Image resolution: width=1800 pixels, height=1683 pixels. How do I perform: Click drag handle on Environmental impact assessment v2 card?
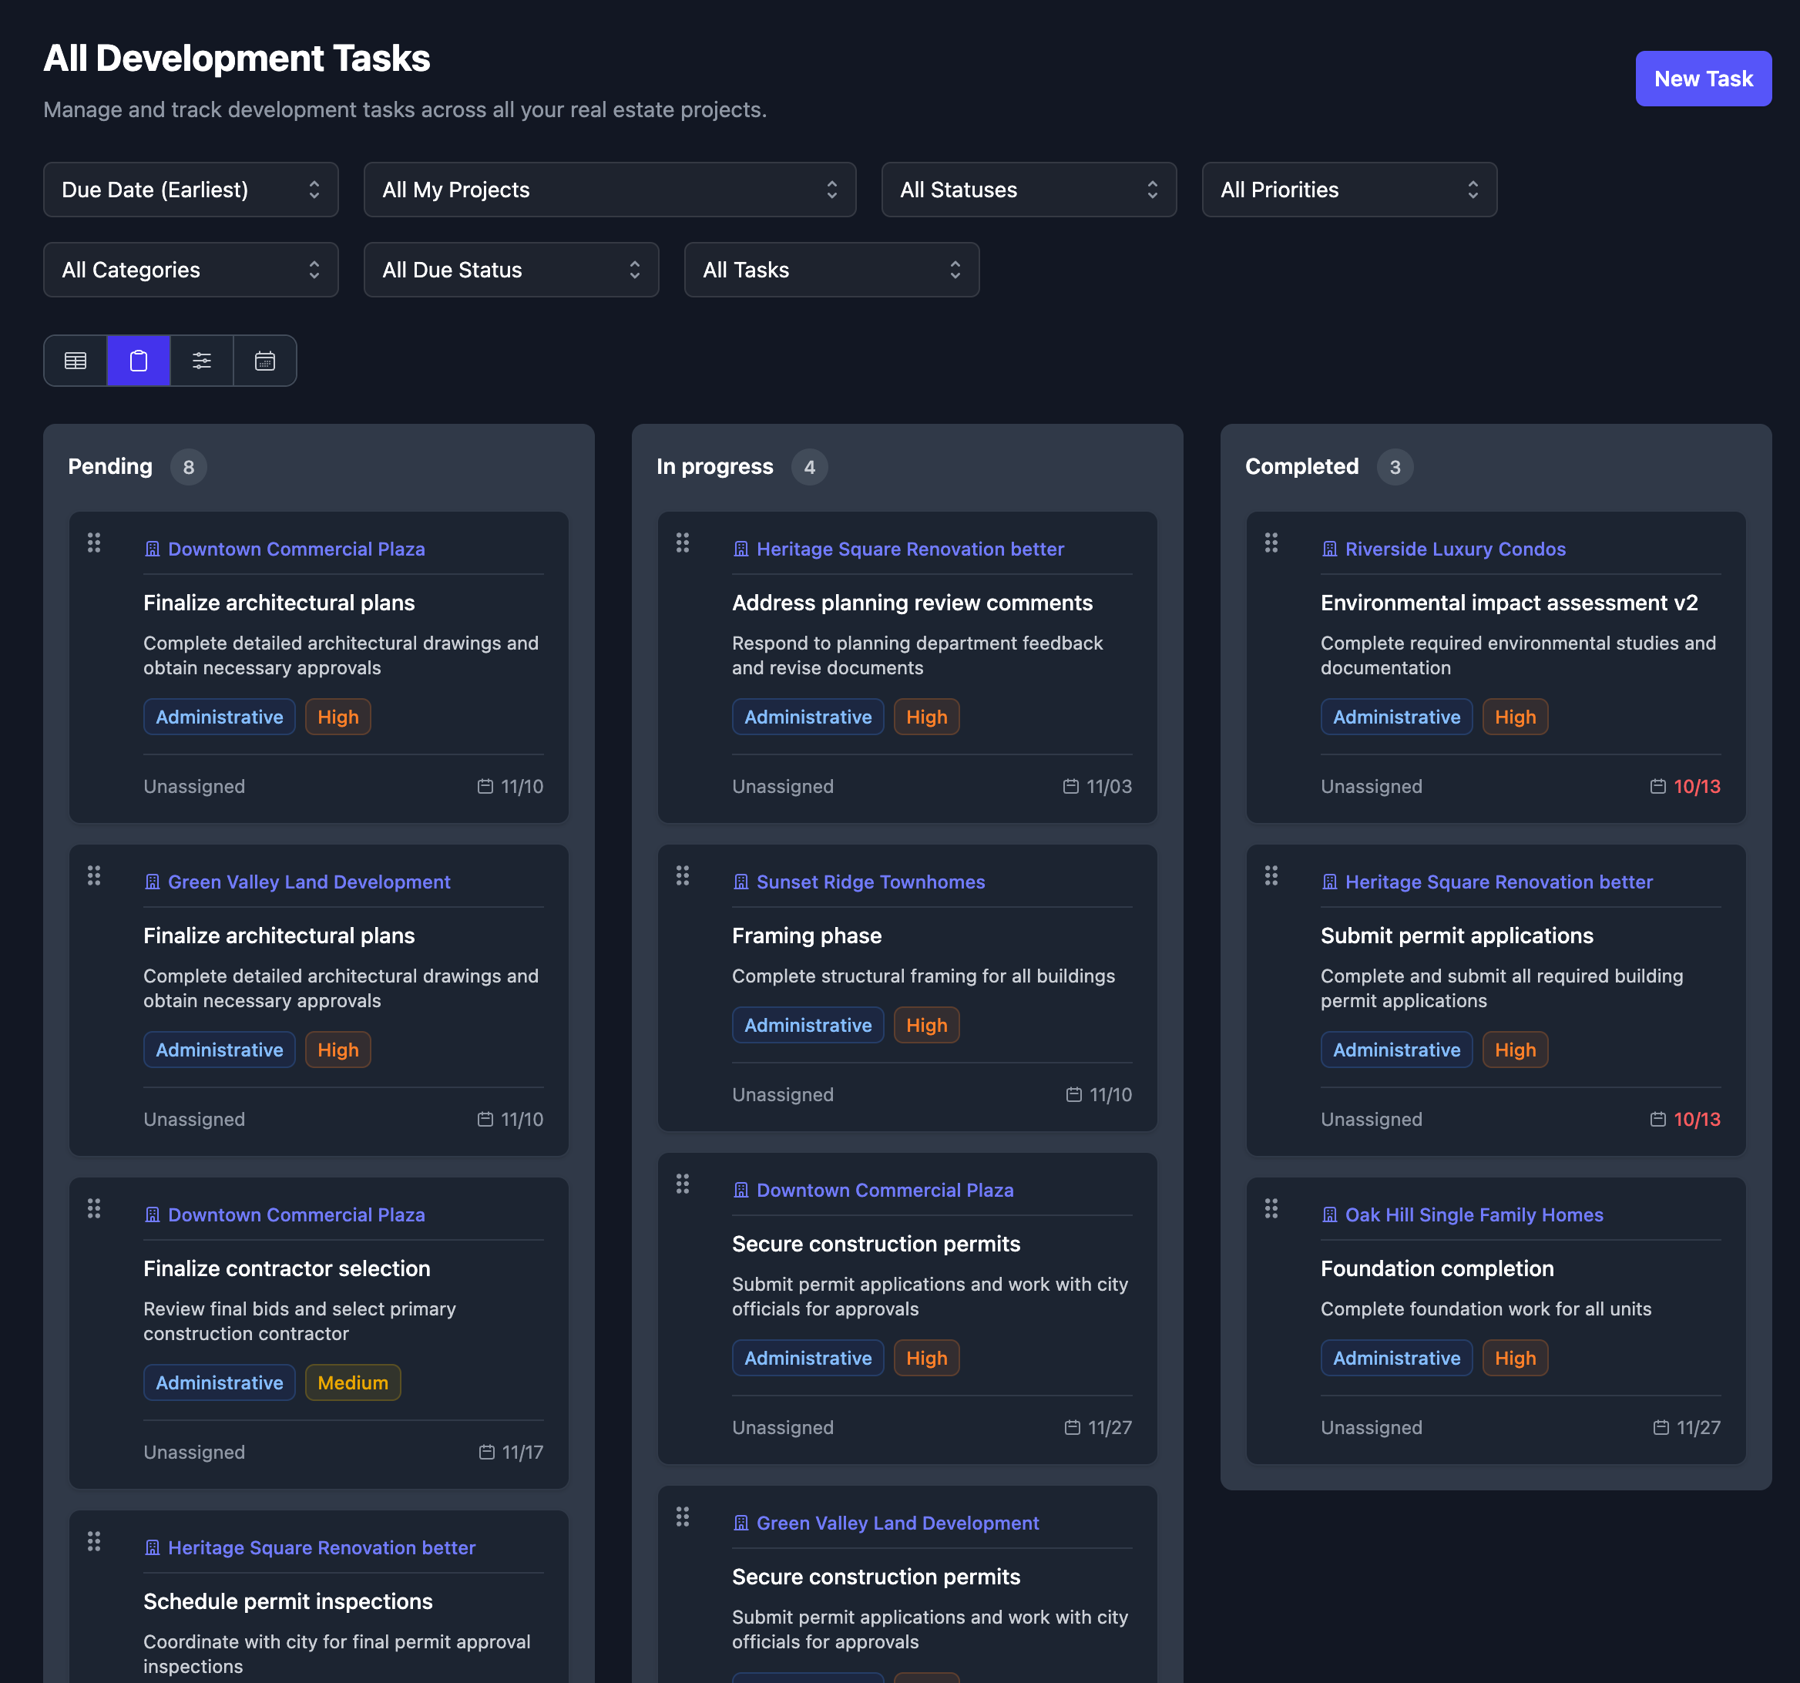(1271, 543)
